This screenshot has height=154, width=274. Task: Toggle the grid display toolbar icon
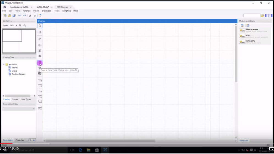pos(30,16)
